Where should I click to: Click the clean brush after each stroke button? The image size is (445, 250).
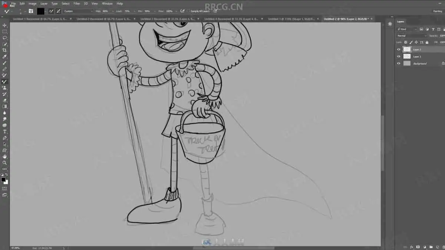coord(58,11)
